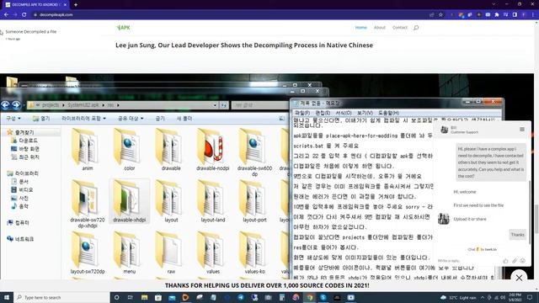Image resolution: width=539 pixels, height=303 pixels.
Task: Click the 'Someone Decompiled a File' notification
Action: coord(30,32)
